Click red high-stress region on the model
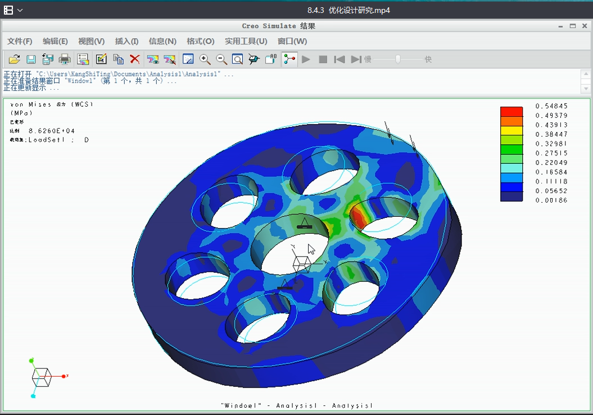593x415 pixels. click(359, 217)
